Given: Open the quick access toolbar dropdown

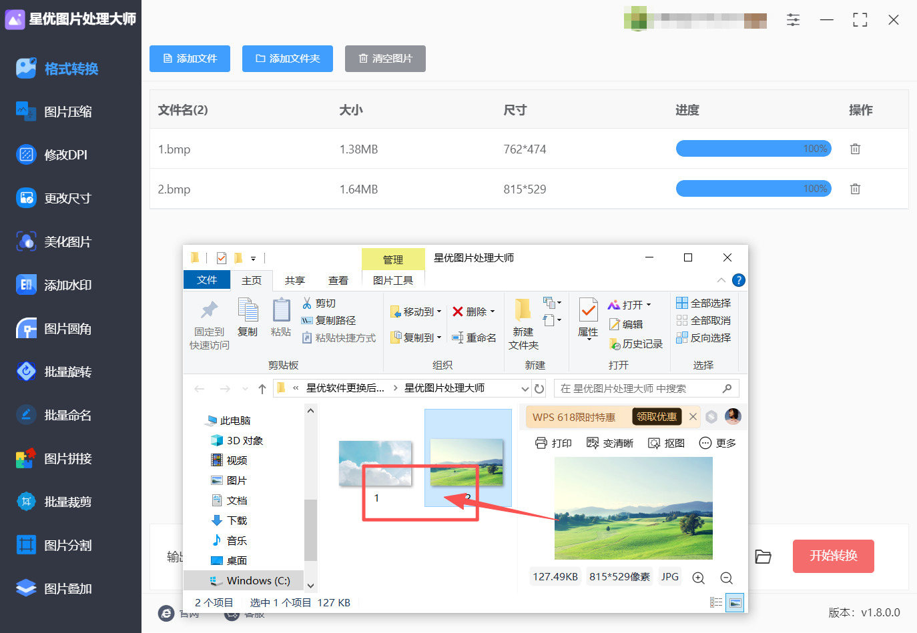Looking at the screenshot, I should tap(253, 258).
